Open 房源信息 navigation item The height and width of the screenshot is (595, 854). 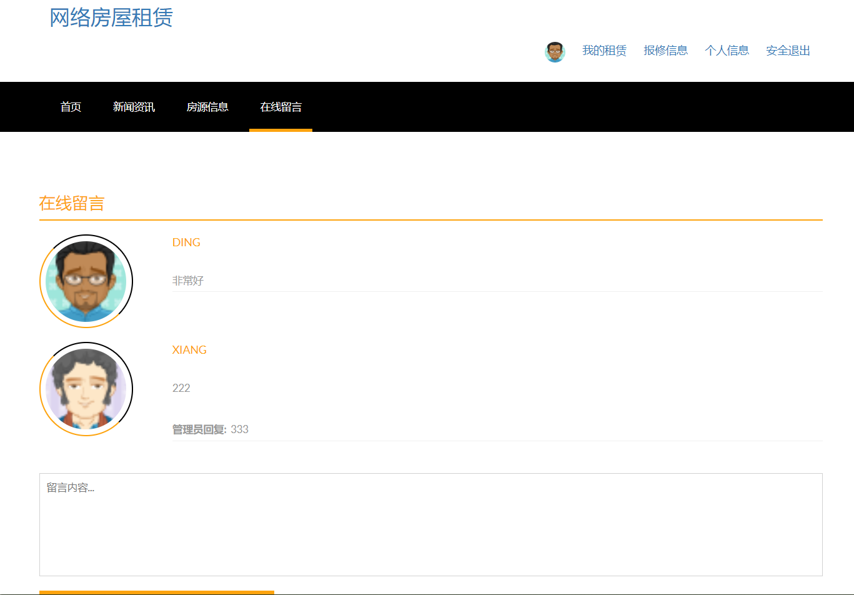207,107
